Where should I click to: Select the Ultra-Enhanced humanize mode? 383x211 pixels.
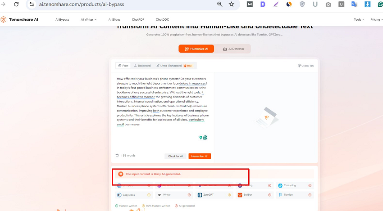(x=169, y=66)
